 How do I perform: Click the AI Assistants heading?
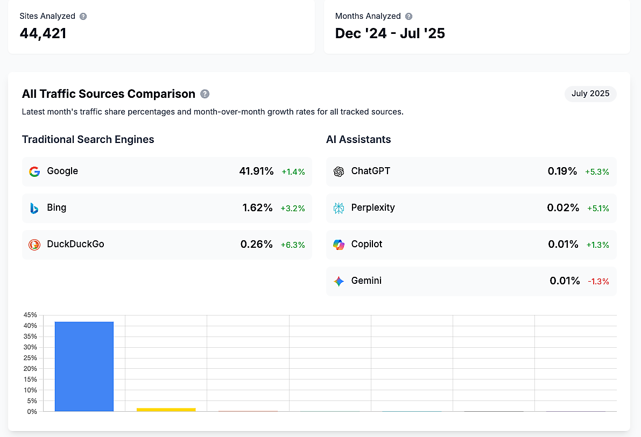[x=358, y=140]
